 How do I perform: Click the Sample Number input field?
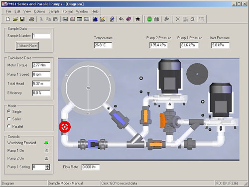click(x=41, y=36)
